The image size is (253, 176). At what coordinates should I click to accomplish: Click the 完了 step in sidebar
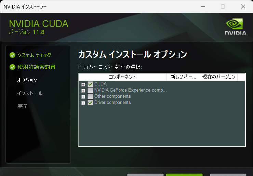pos(23,106)
